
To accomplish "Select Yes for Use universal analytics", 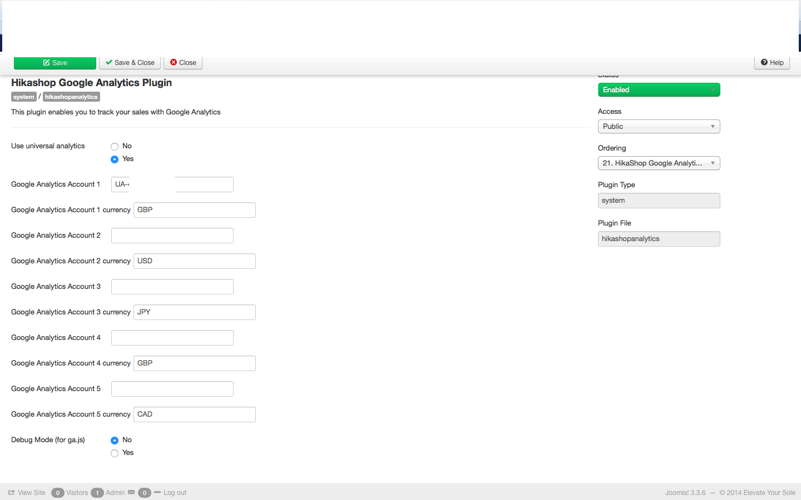I will point(115,159).
